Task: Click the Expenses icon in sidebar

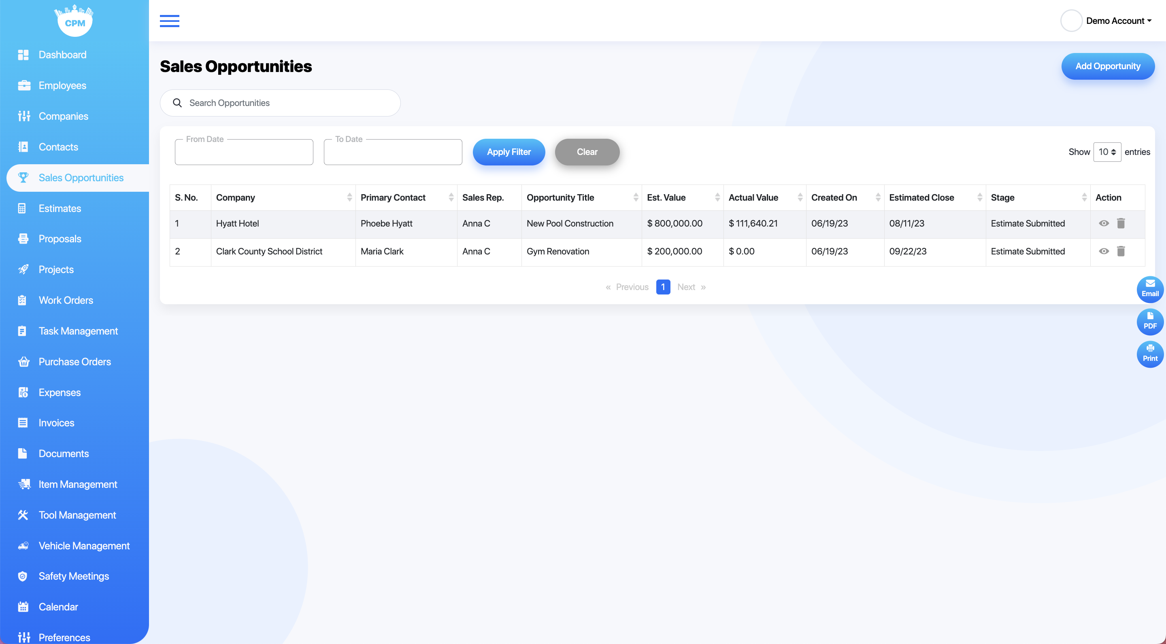Action: tap(23, 392)
